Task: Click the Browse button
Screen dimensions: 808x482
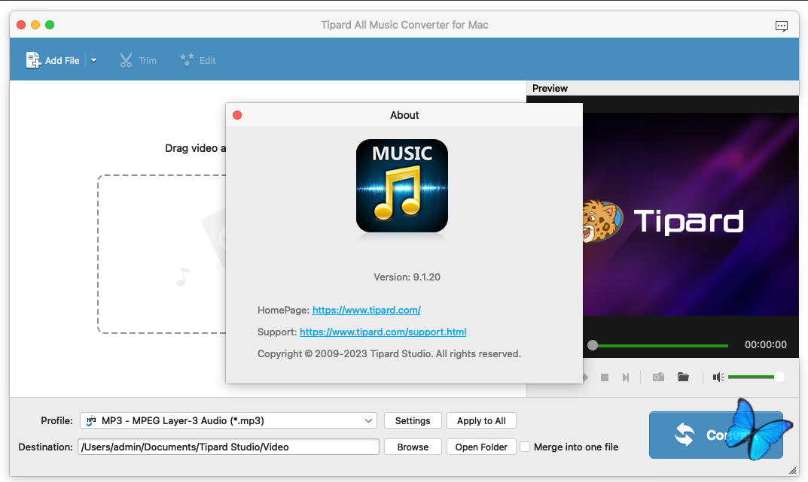Action: (413, 447)
